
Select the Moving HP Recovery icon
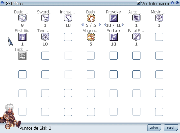[x=159, y=18]
